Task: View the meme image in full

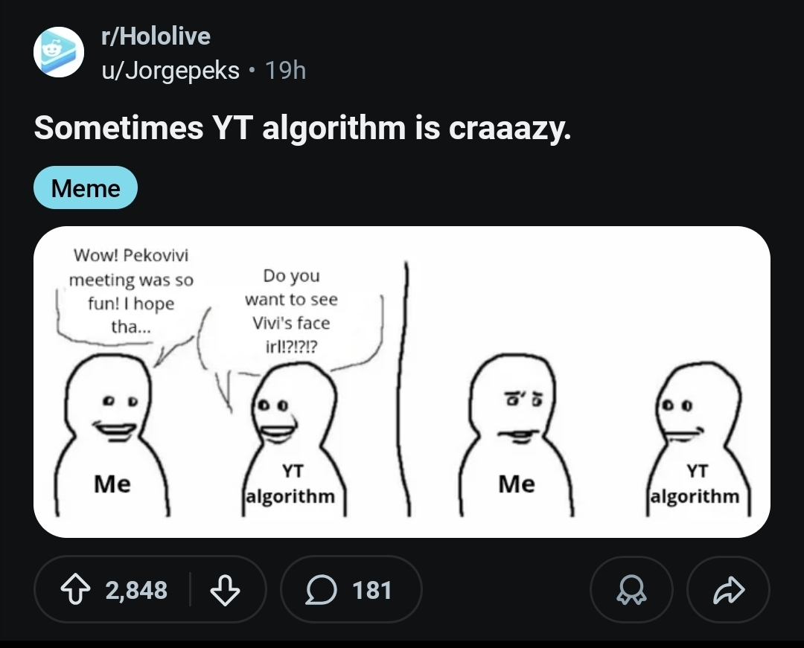Action: click(x=402, y=382)
